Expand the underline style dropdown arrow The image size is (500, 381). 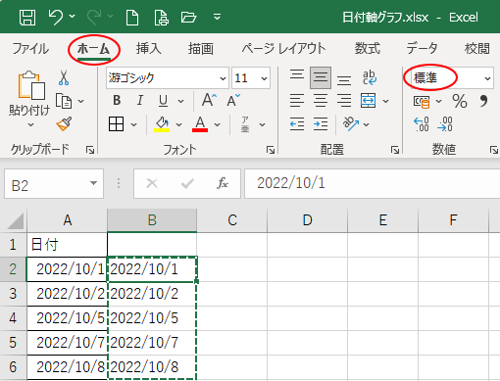click(180, 101)
